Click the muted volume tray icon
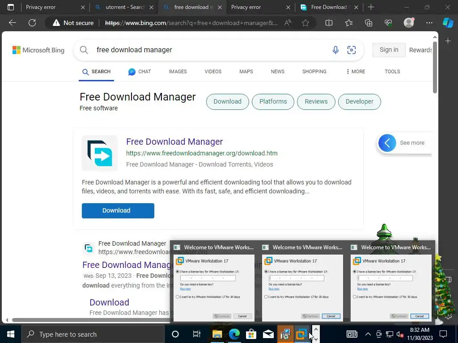This screenshot has width=458, height=343. click(x=400, y=334)
